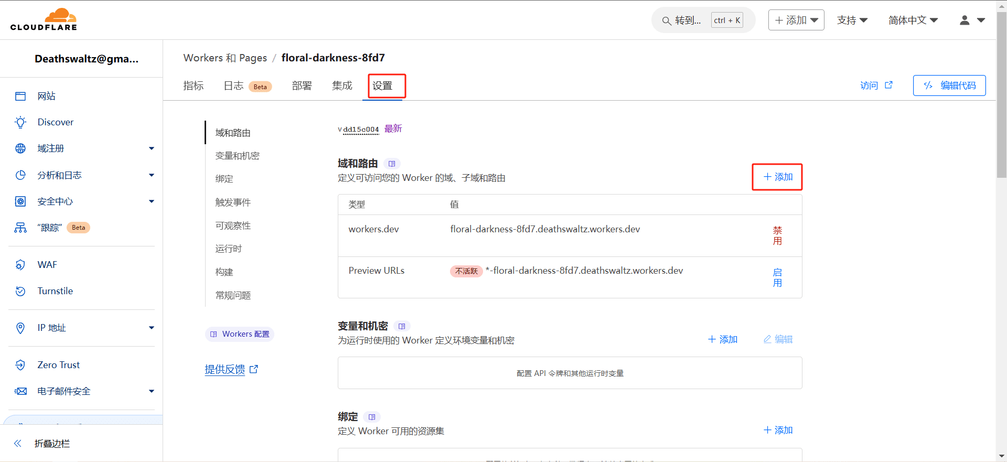Open the 支持 dropdown menu
Image resolution: width=1007 pixels, height=462 pixels.
[852, 20]
